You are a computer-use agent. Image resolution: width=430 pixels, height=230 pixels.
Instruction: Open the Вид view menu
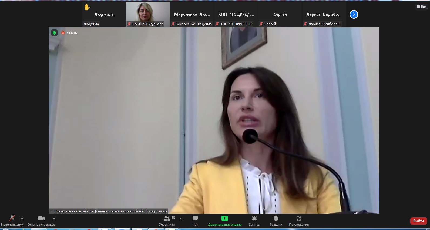[x=422, y=7]
